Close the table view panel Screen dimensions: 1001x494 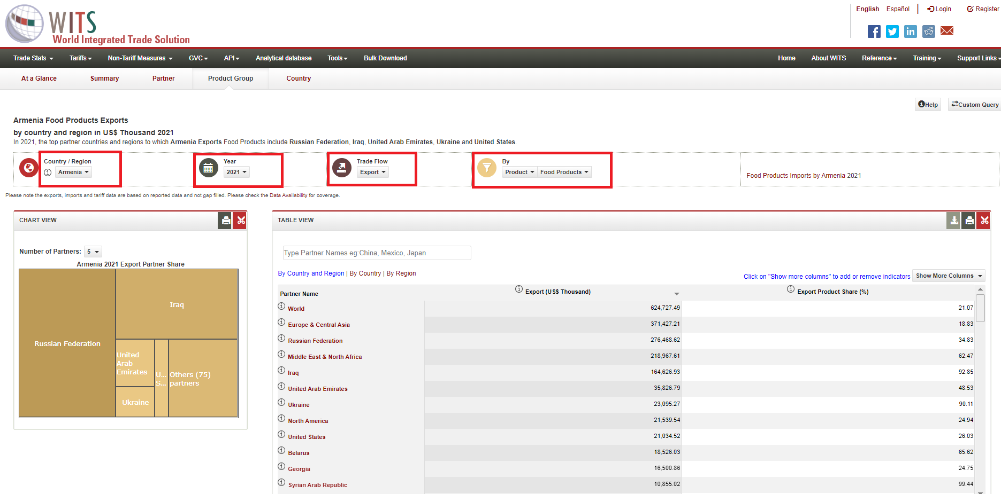984,221
